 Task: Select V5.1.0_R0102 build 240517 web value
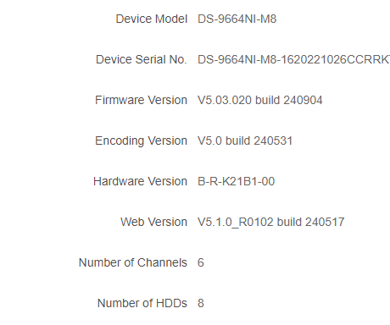click(271, 222)
